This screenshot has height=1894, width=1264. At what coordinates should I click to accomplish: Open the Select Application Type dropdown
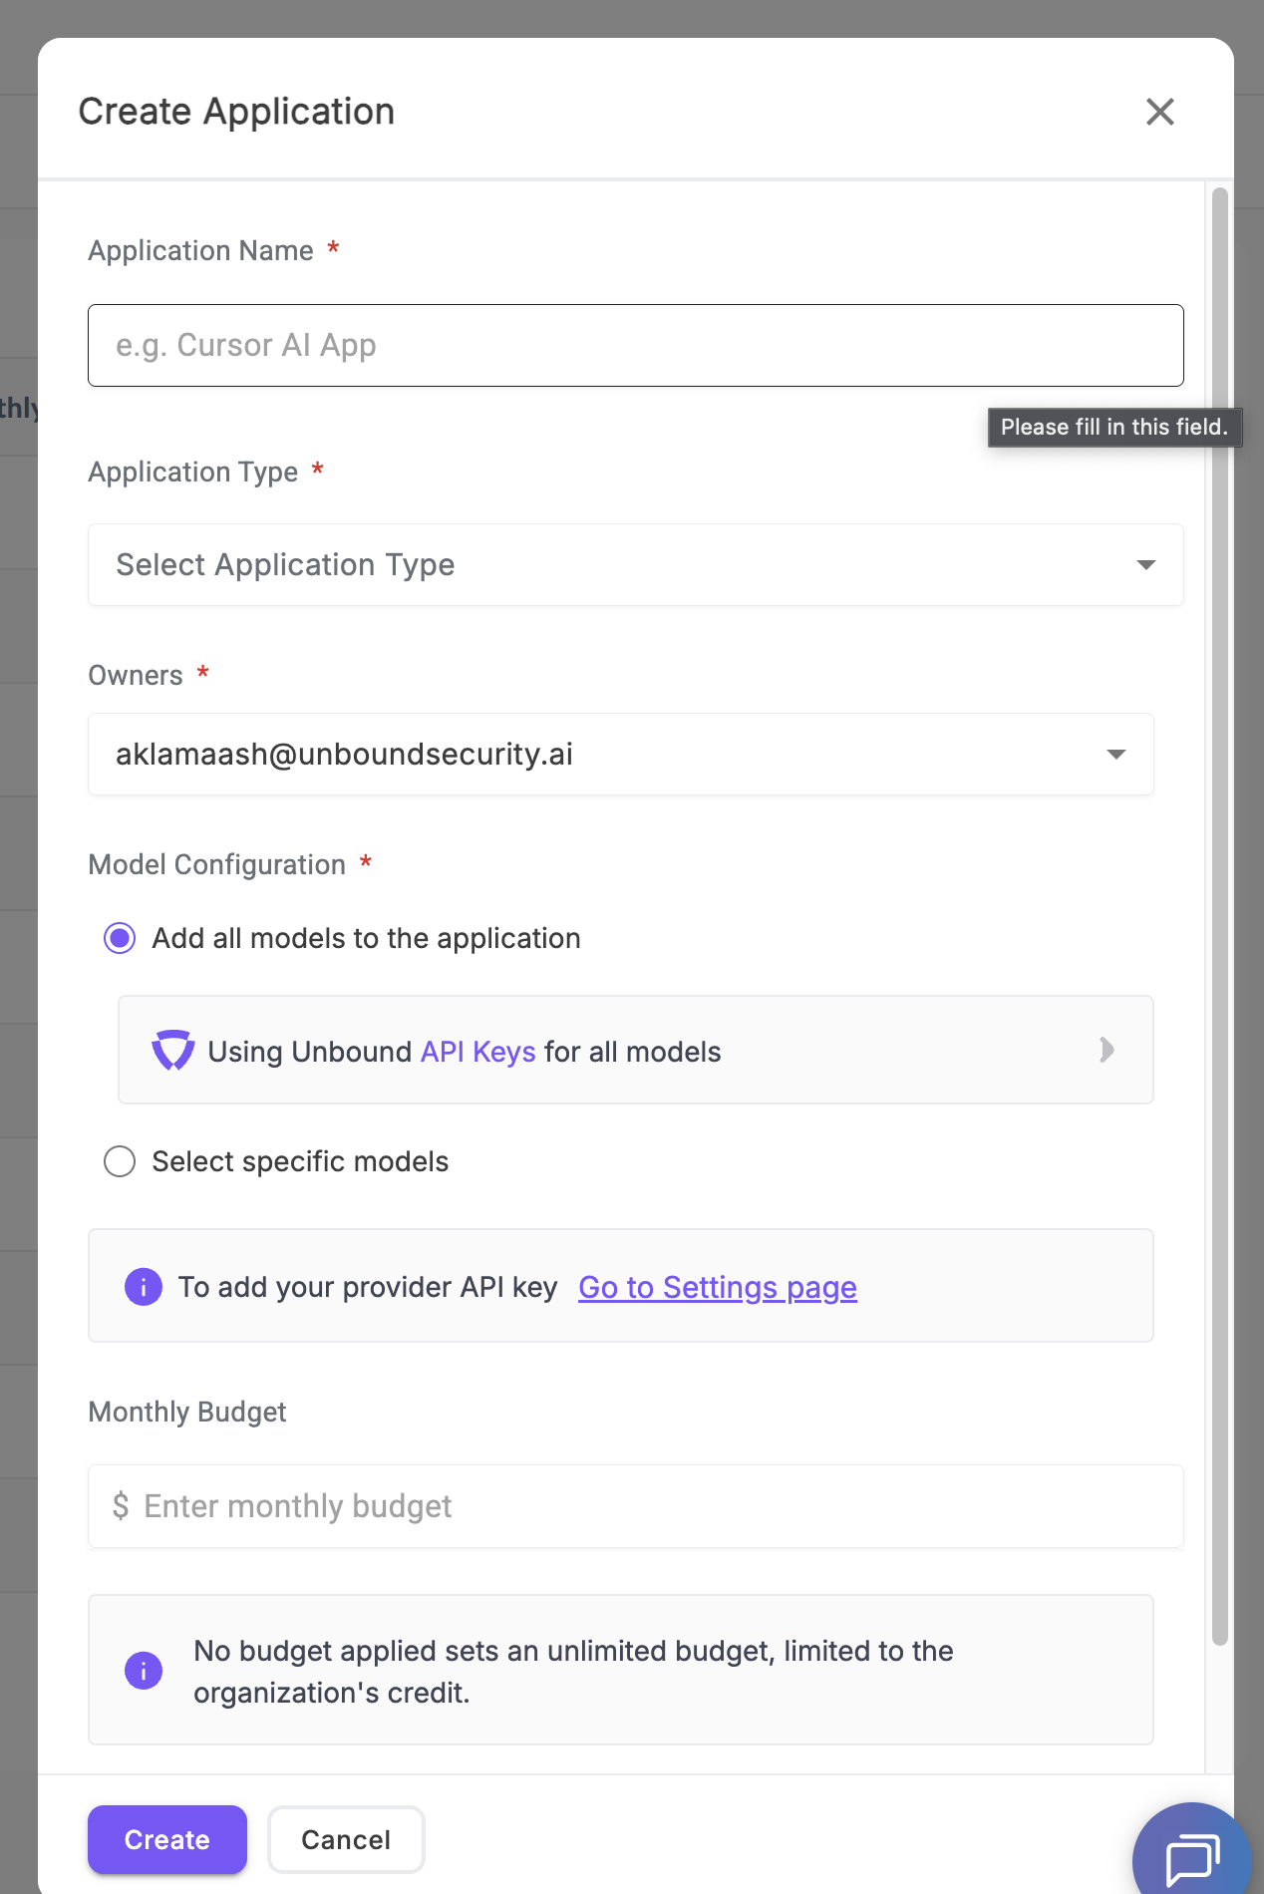[x=636, y=565]
